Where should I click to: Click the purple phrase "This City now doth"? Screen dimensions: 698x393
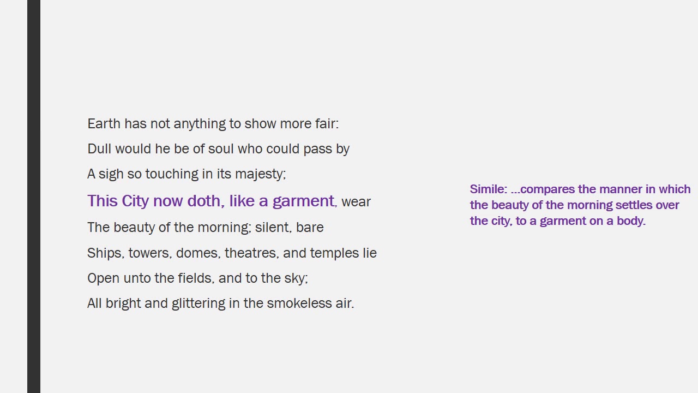pos(154,201)
